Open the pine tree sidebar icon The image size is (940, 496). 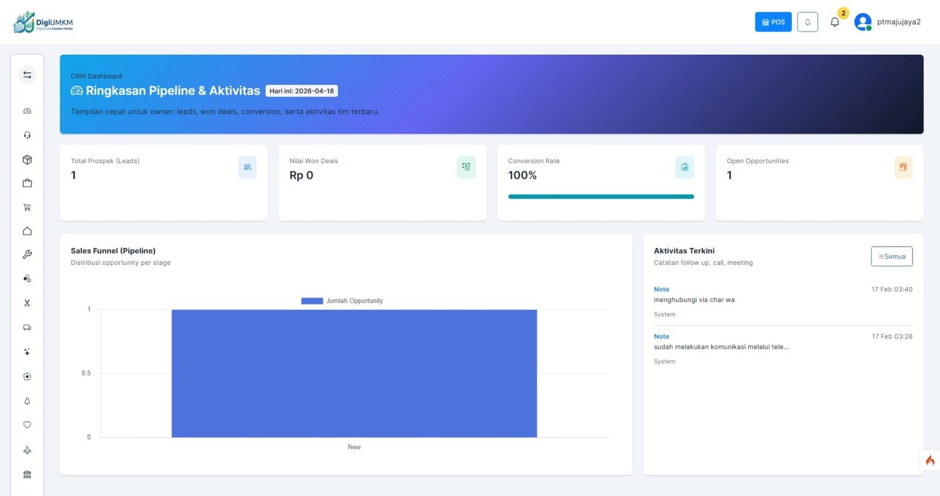27,401
